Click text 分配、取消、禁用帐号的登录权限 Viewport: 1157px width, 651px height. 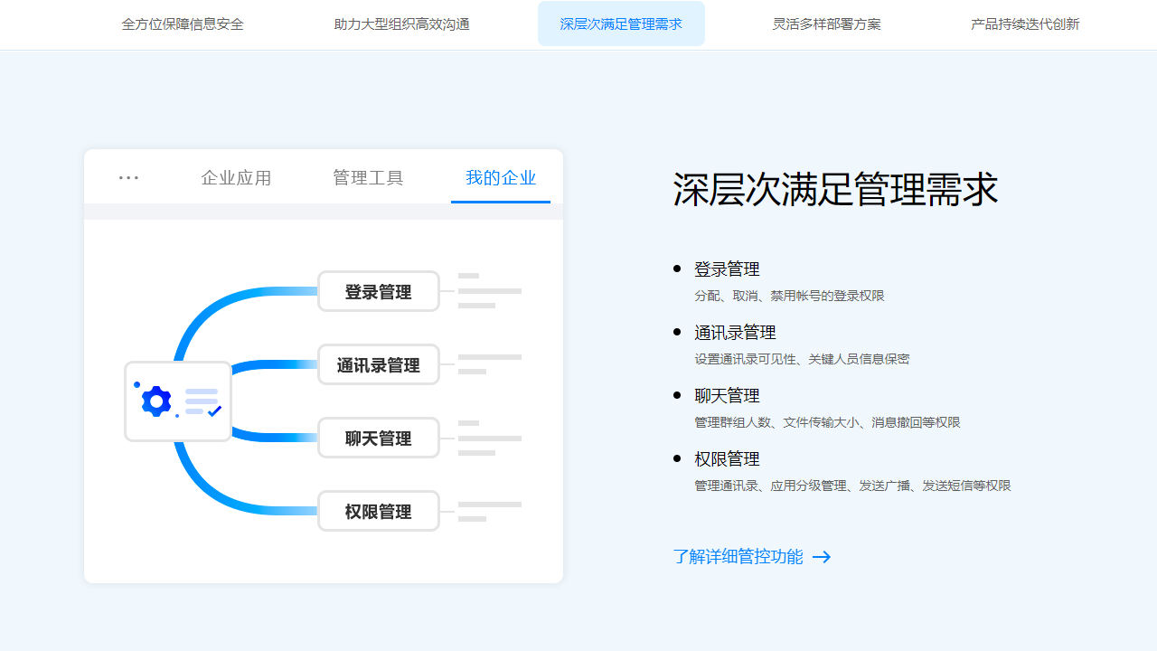pos(789,296)
